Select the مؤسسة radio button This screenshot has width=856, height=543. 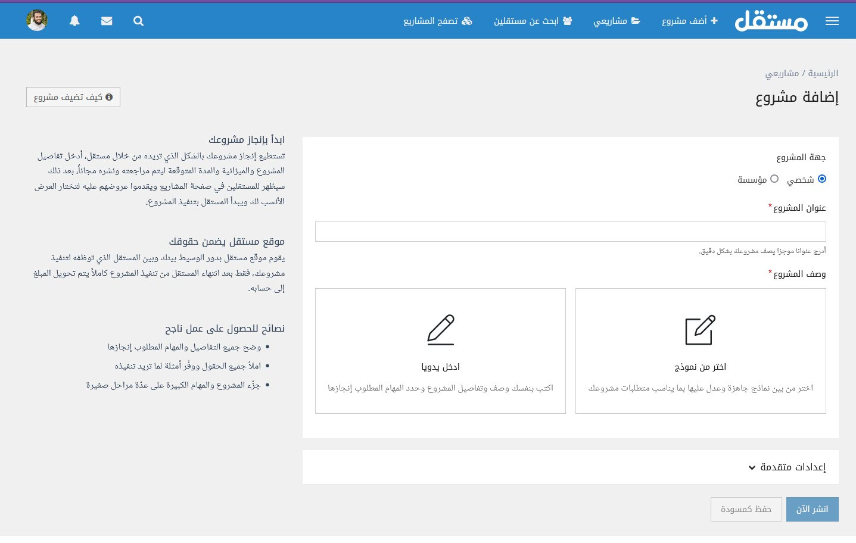coord(774,179)
